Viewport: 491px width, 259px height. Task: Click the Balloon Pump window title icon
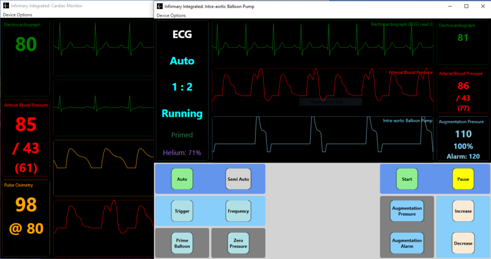(160, 6)
